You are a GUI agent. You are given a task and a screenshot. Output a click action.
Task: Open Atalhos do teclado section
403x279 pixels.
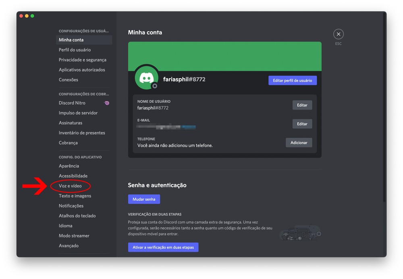(77, 216)
